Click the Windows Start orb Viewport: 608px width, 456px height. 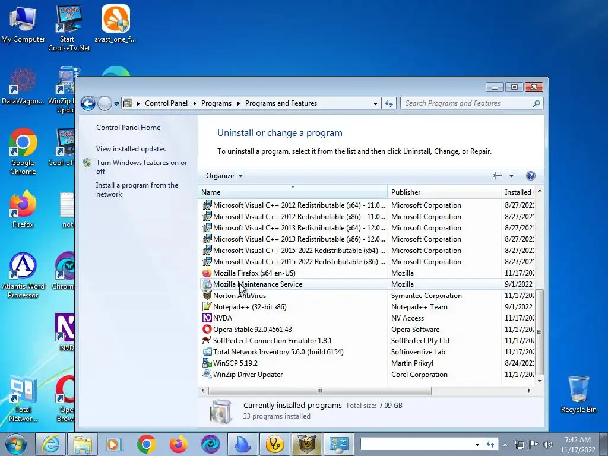(x=15, y=444)
